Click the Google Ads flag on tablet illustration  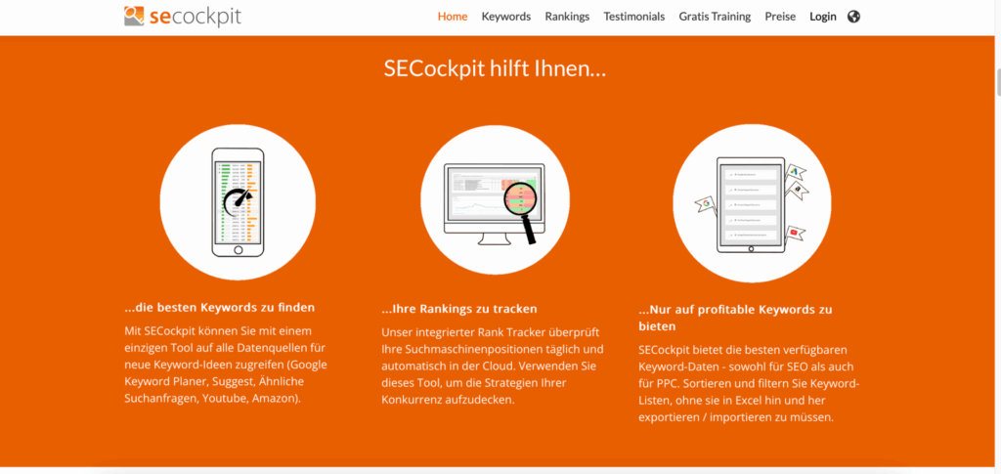[796, 172]
